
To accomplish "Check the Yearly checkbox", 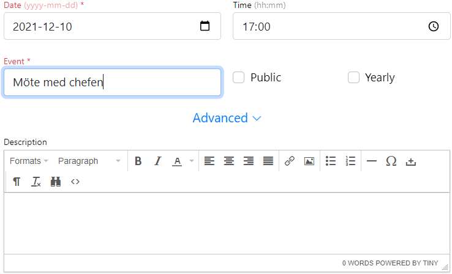I will [353, 77].
